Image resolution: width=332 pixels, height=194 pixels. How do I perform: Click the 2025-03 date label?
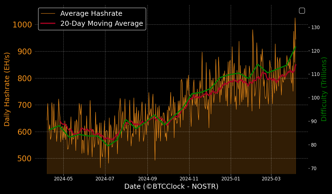[271, 179]
